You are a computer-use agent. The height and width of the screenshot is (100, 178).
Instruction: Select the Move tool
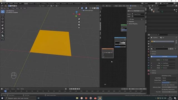[x=3, y=19]
